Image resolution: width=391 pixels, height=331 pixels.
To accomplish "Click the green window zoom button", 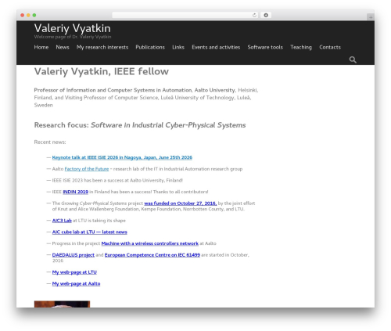I will 34,15.
